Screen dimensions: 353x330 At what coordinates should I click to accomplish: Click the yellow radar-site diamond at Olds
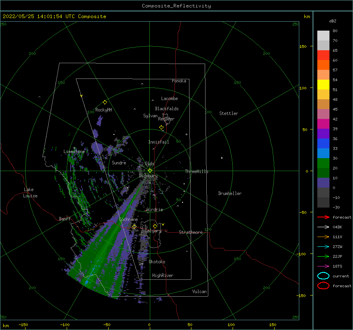tap(150, 171)
